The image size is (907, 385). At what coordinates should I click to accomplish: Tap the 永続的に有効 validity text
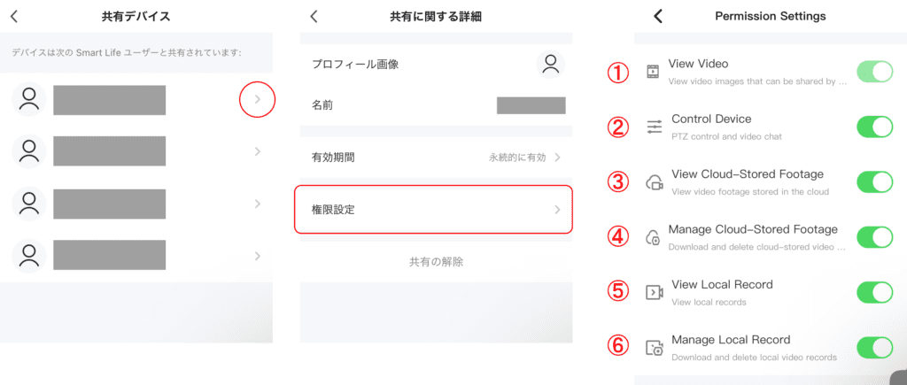pyautogui.click(x=518, y=158)
